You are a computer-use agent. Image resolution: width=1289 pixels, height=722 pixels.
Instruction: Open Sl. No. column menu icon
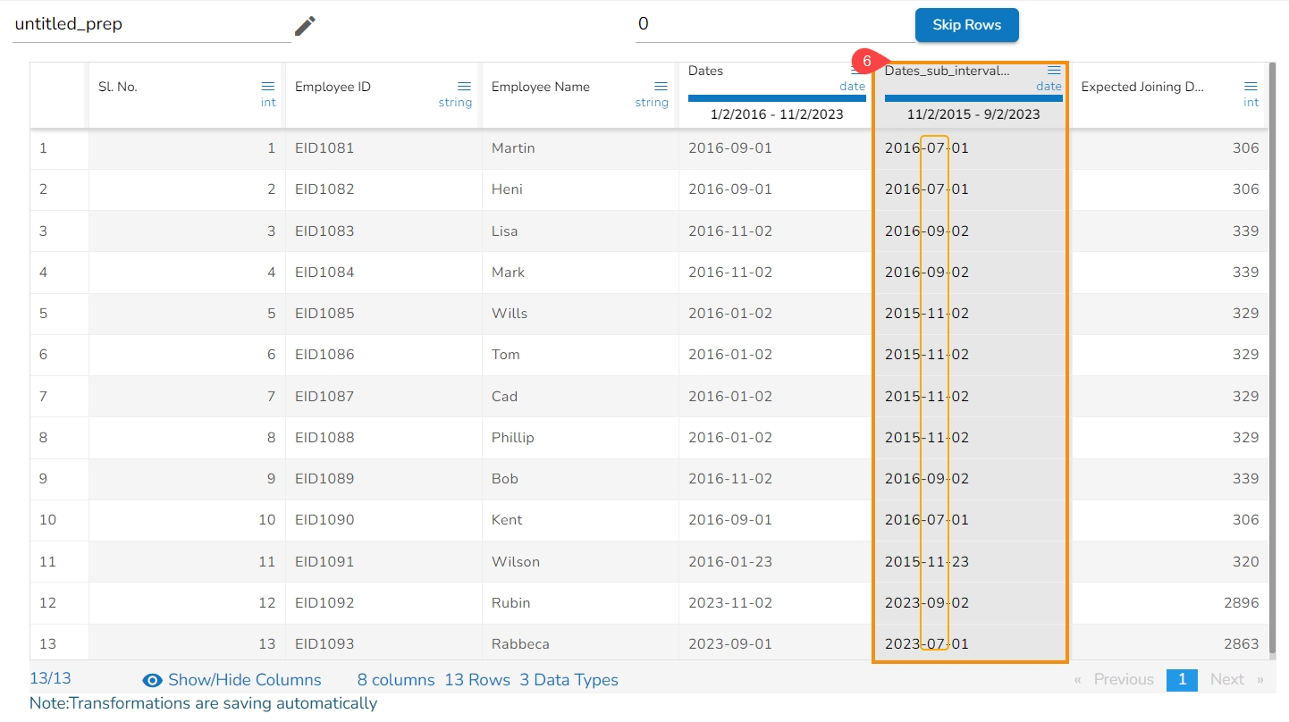(268, 86)
